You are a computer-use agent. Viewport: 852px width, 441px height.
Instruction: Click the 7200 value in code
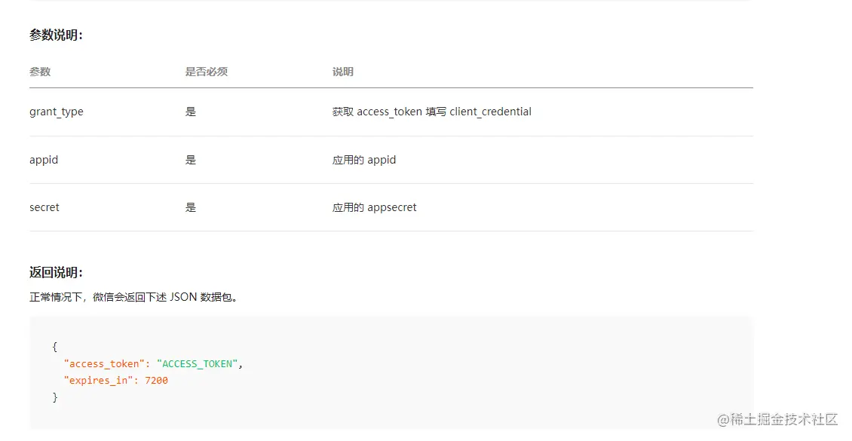click(x=157, y=381)
